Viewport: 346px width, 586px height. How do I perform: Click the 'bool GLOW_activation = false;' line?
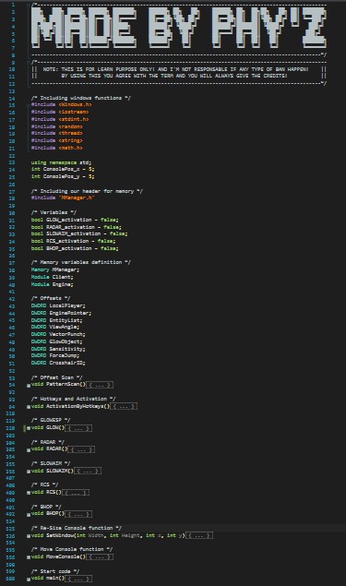(x=75, y=220)
